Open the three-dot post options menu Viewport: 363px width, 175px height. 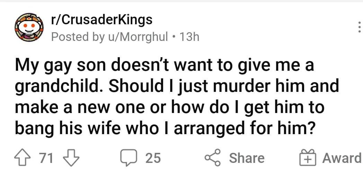(x=359, y=27)
